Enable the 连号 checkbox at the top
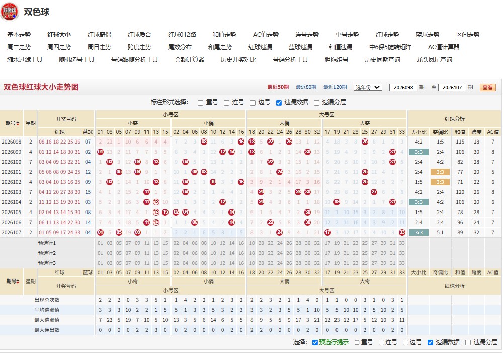 pyautogui.click(x=226, y=103)
